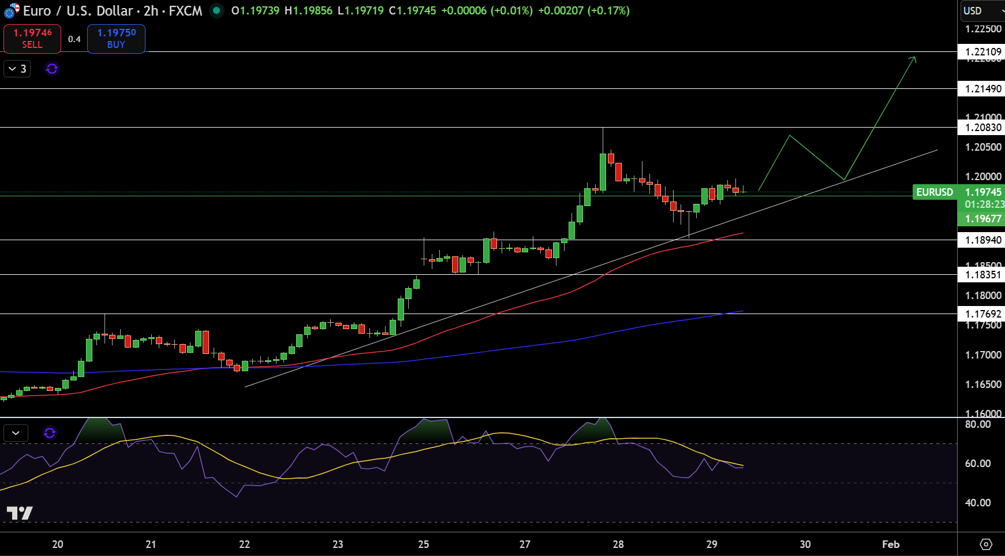The width and height of the screenshot is (1005, 556).
Task: Click the purple refresh icon in the RSI pane
Action: click(50, 432)
